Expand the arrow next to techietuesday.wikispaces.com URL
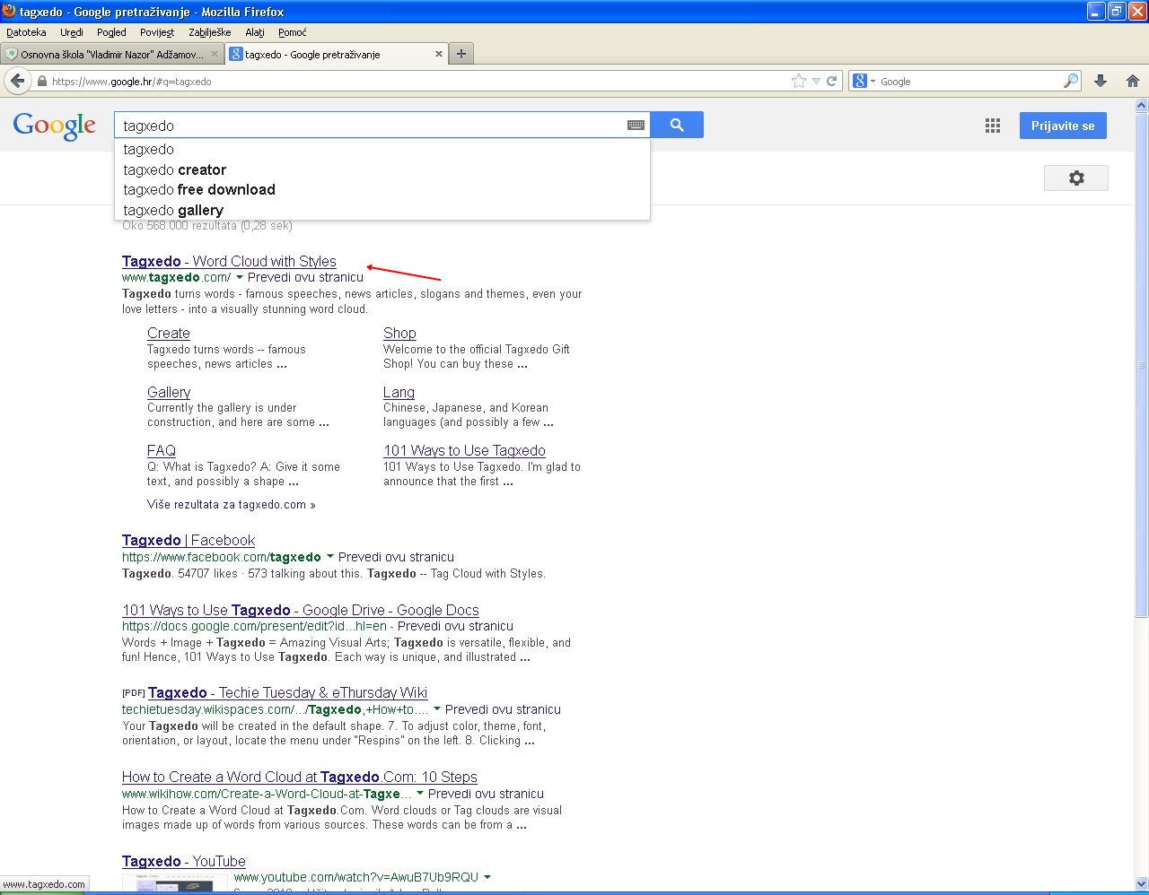The image size is (1149, 895). click(x=437, y=709)
